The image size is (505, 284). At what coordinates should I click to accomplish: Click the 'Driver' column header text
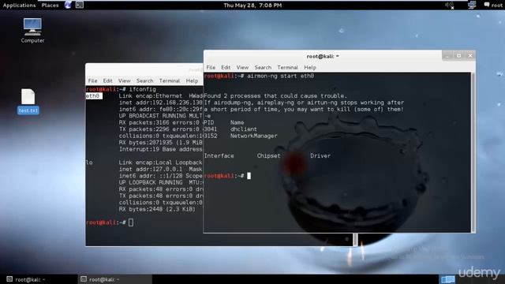coord(320,156)
